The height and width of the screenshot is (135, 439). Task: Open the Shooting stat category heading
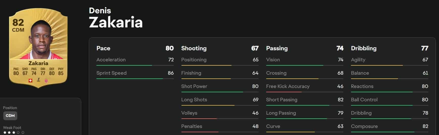click(x=194, y=48)
